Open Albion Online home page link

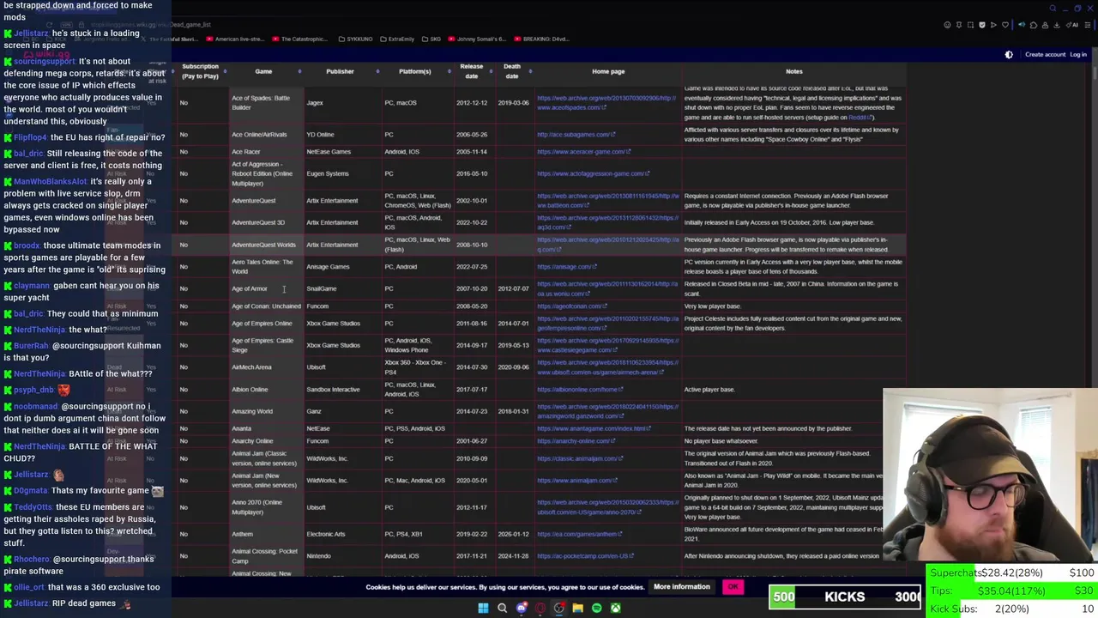point(580,390)
